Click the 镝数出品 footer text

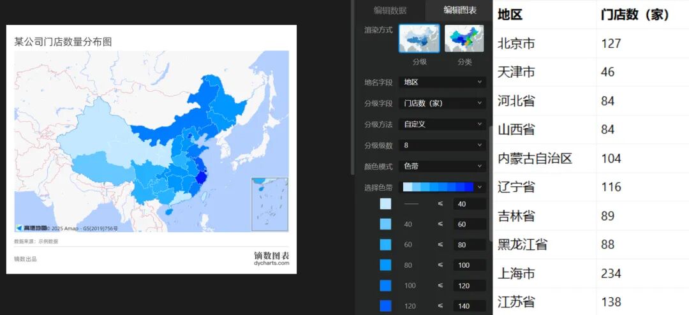point(26,259)
